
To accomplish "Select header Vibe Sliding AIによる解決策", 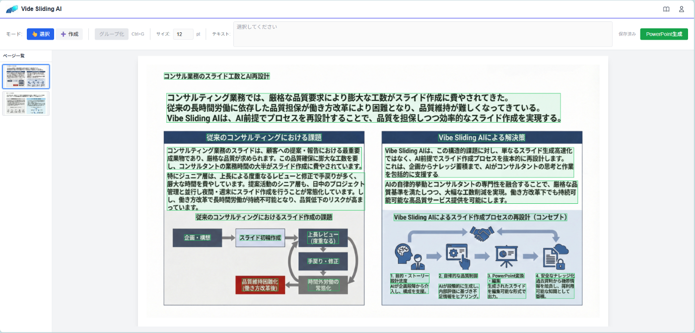I will click(x=482, y=138).
